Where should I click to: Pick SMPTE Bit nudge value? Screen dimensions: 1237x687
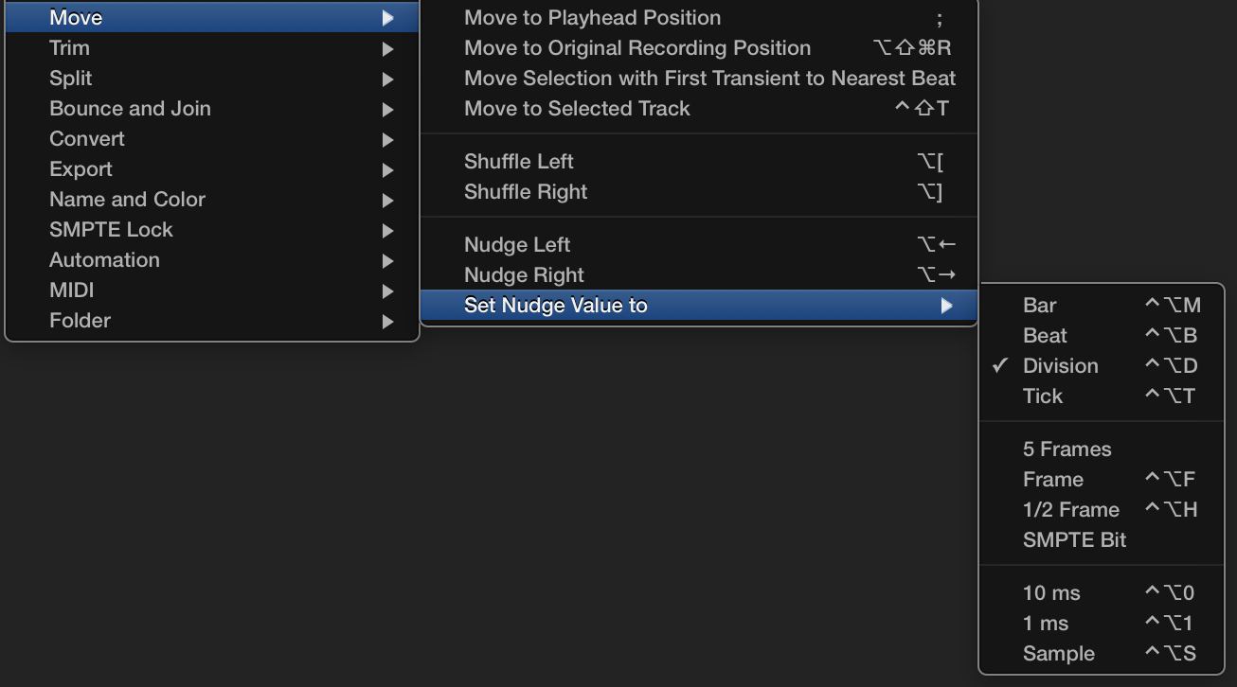[1074, 540]
